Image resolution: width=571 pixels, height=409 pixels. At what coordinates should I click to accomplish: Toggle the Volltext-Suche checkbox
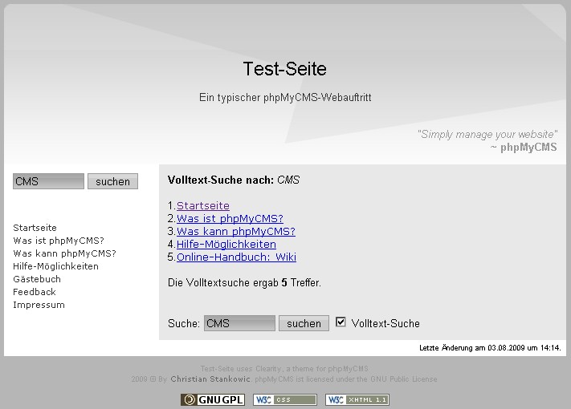[341, 322]
